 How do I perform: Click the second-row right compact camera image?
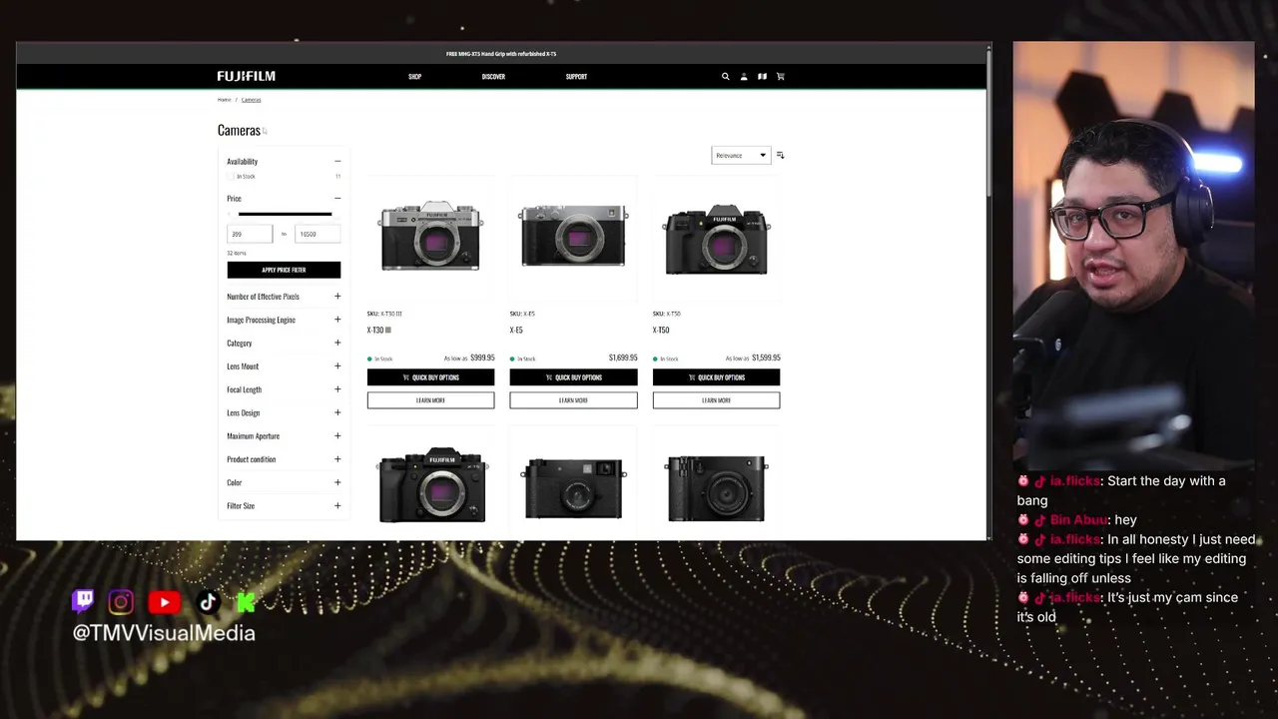716,488
